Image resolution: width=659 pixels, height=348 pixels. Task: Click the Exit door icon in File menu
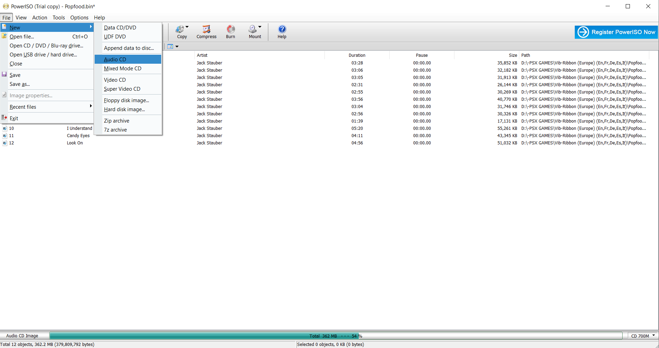tap(4, 118)
